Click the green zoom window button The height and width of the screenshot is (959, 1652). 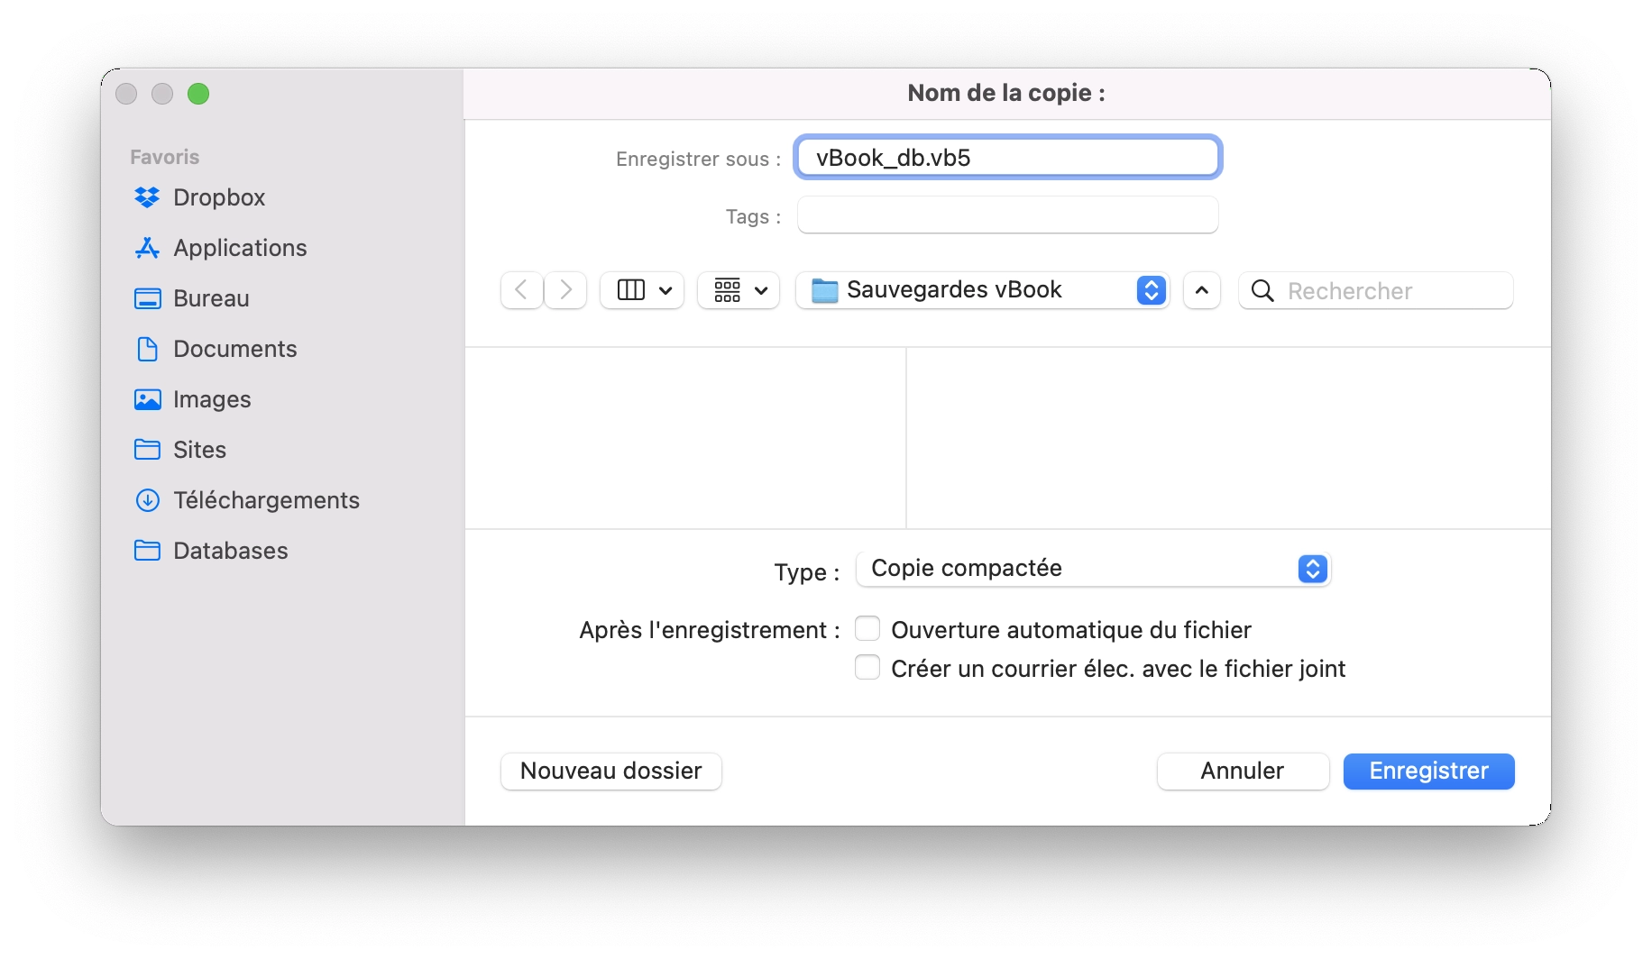(198, 94)
